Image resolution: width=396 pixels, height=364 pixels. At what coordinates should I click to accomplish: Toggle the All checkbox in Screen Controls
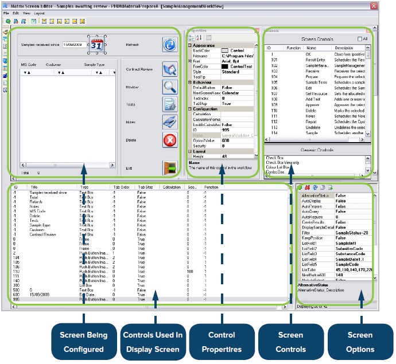[360, 39]
